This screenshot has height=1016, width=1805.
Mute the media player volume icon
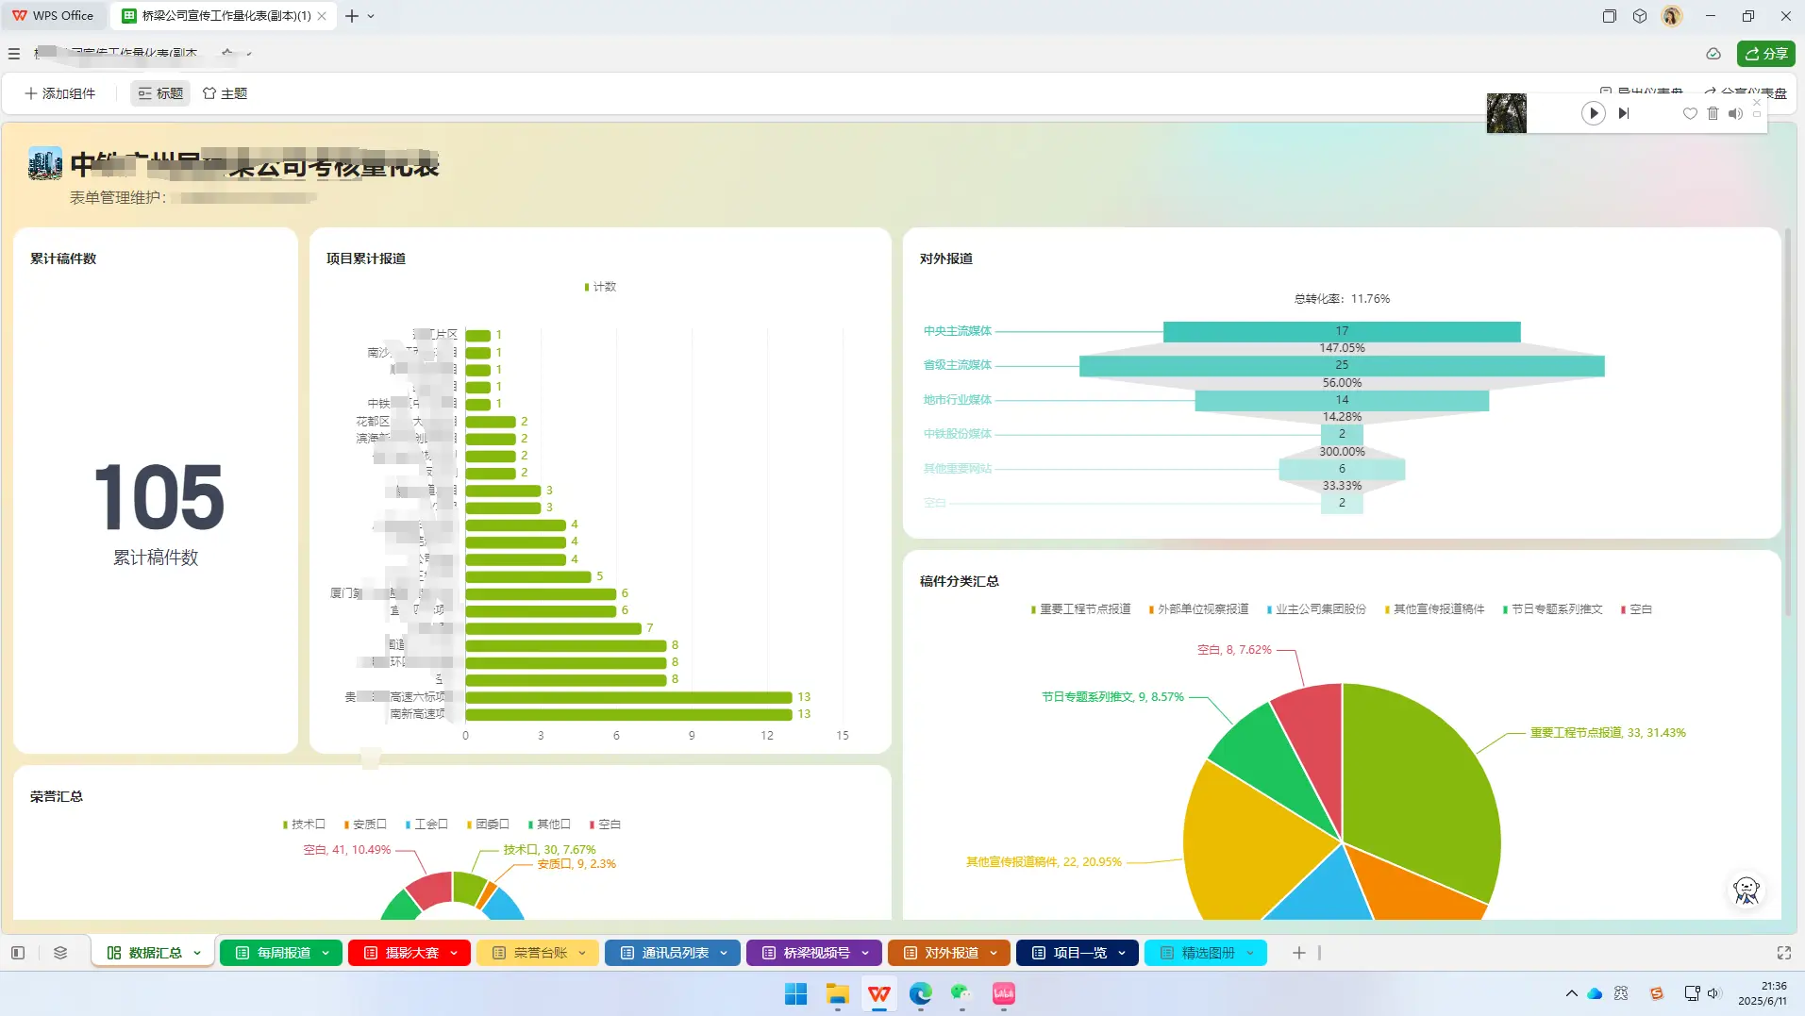tap(1735, 113)
